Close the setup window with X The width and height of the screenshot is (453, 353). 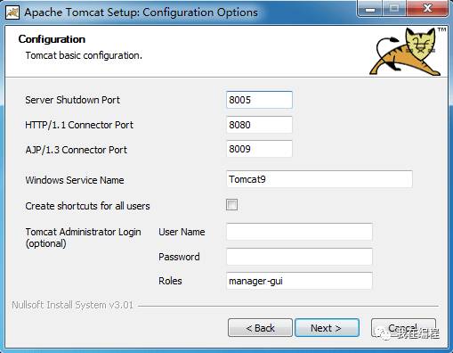click(x=427, y=8)
